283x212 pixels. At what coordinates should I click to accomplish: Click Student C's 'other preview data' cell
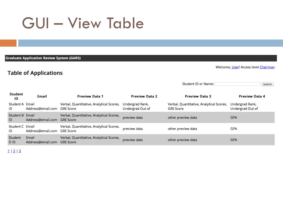pyautogui.click(x=182, y=129)
